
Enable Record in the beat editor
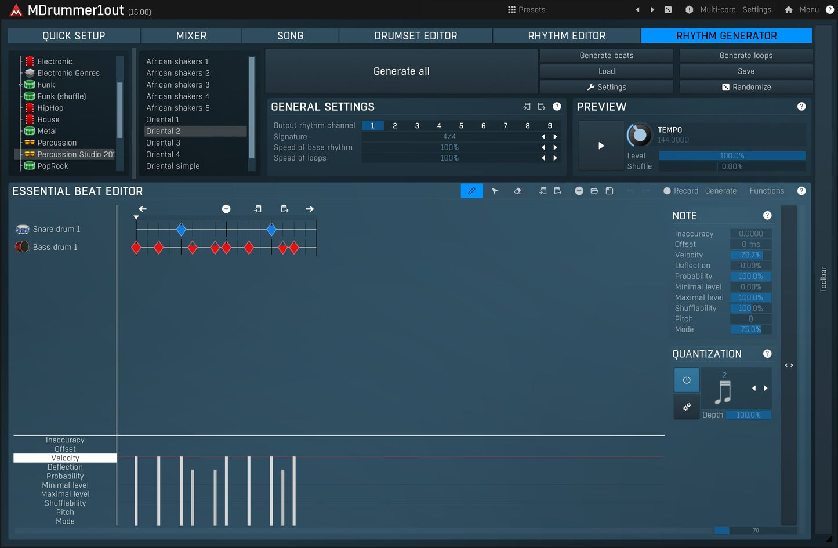pos(680,191)
